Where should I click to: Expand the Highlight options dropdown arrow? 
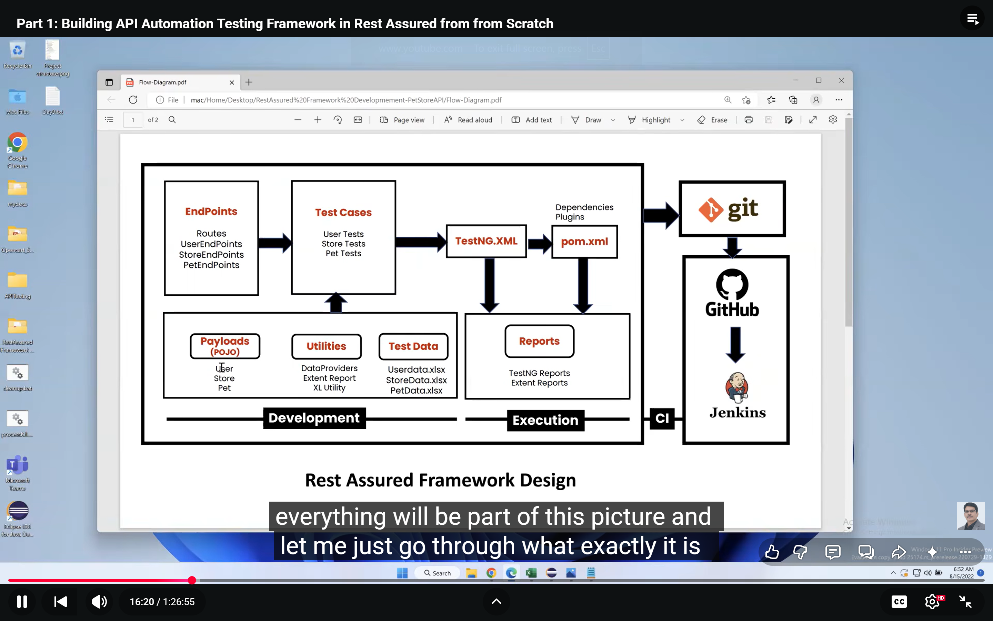coord(682,120)
